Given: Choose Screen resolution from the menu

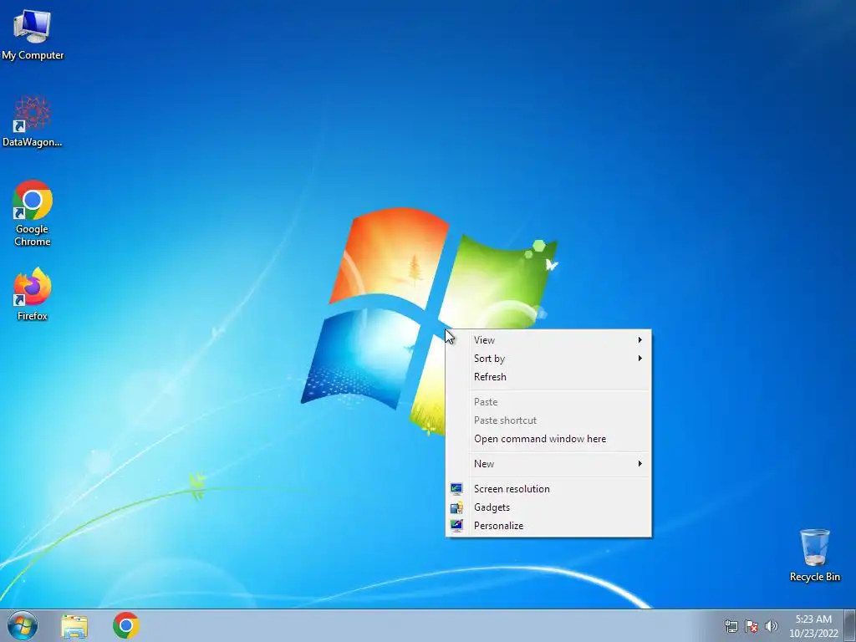Looking at the screenshot, I should (x=548, y=489).
